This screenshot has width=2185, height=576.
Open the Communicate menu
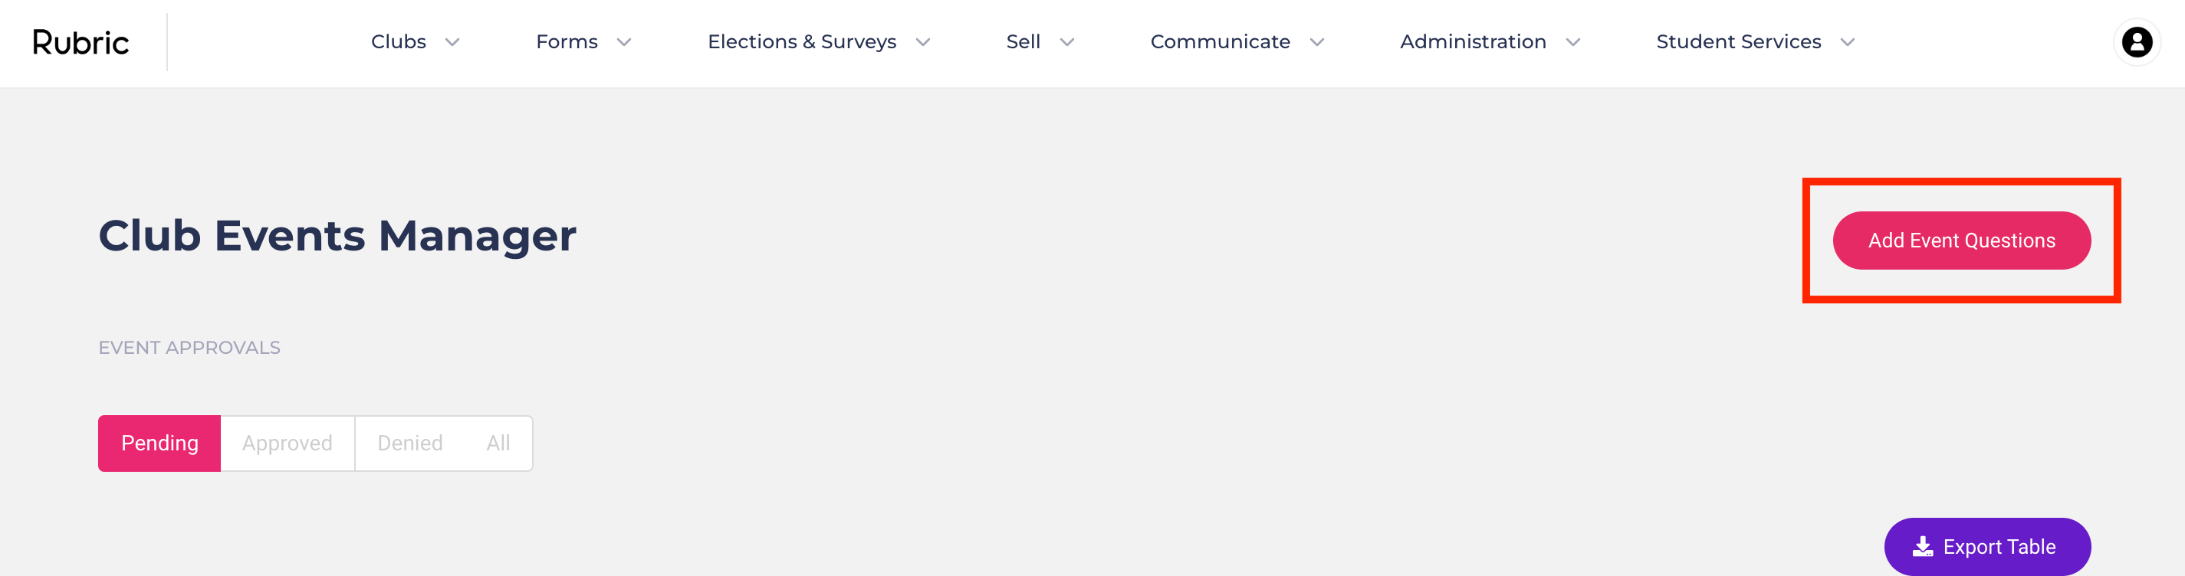tap(1220, 41)
